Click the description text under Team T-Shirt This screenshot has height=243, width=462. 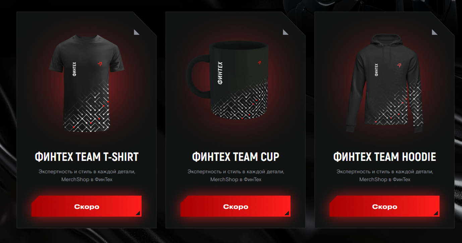(x=86, y=175)
